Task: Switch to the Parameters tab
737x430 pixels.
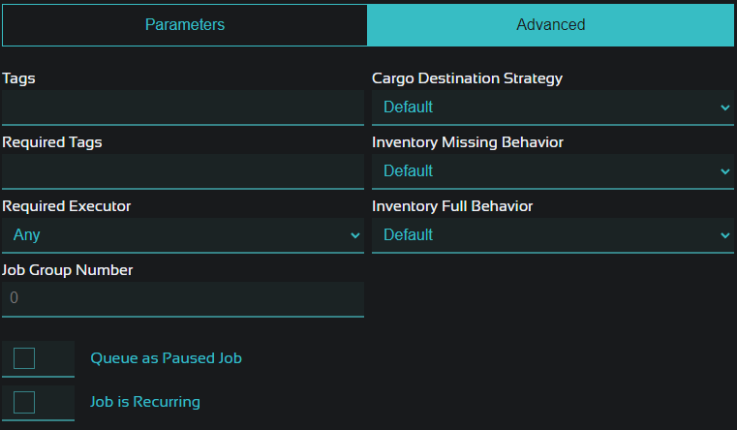Action: tap(185, 25)
